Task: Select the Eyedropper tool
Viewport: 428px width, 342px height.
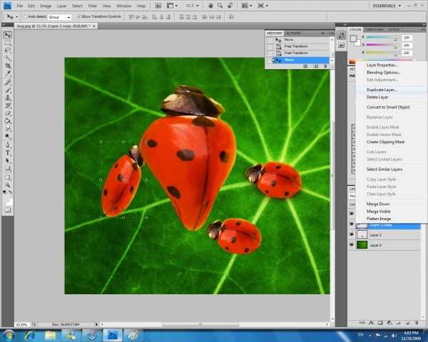Action: pos(8,73)
